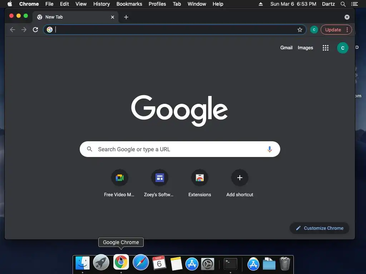Open Images link
The height and width of the screenshot is (274, 366).
(305, 48)
